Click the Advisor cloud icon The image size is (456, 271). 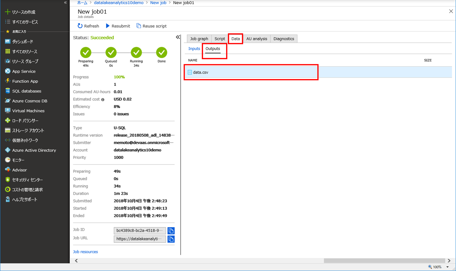point(8,170)
